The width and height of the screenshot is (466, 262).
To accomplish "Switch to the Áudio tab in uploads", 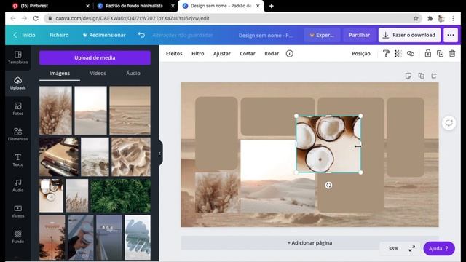I will coord(133,73).
